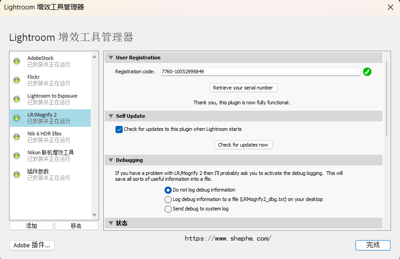
Task: Collapse the User Registration section
Action: [111, 58]
